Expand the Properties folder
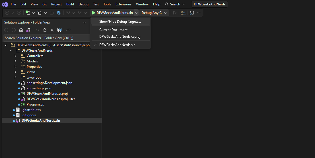The height and width of the screenshot is (158, 315). (x=15, y=67)
